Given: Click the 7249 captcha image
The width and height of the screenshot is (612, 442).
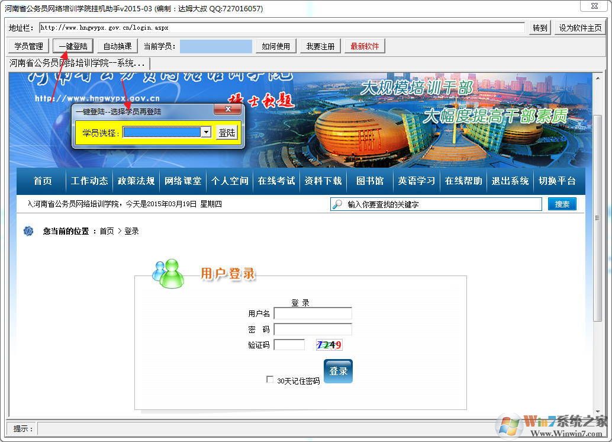Looking at the screenshot, I should (x=329, y=344).
